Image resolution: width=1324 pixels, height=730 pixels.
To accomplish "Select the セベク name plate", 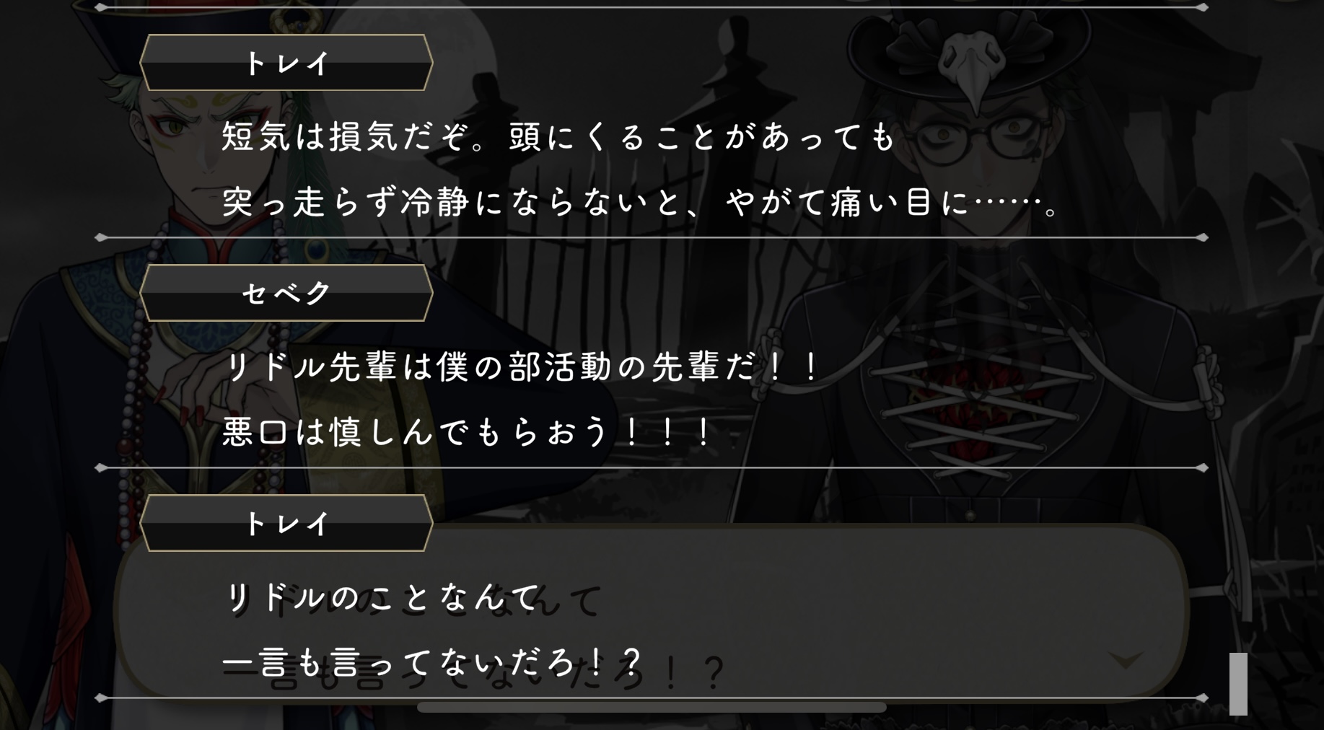I will pos(286,293).
